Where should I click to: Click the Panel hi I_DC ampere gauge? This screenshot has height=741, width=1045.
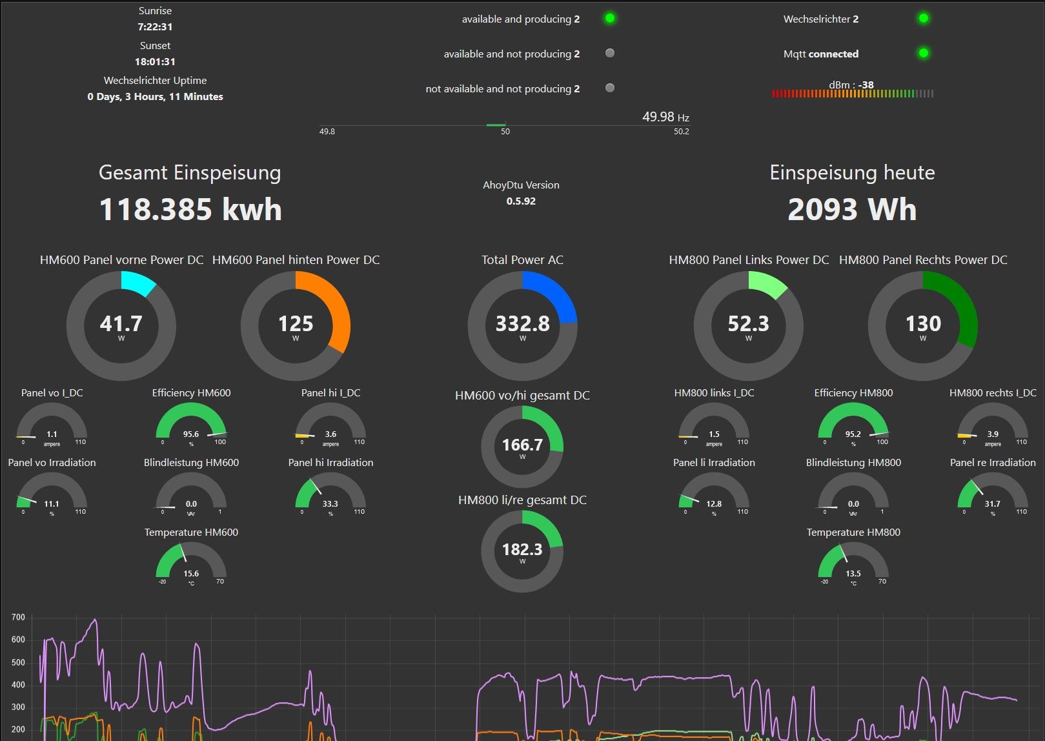330,425
